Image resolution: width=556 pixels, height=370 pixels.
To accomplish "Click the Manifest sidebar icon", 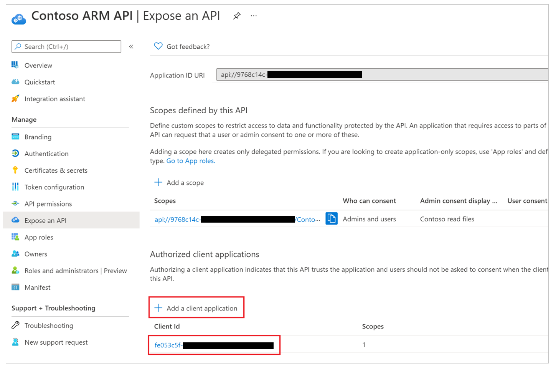I will (15, 287).
